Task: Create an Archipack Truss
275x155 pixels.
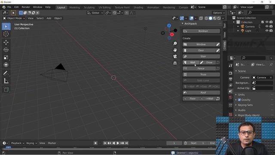Action: click(201, 74)
